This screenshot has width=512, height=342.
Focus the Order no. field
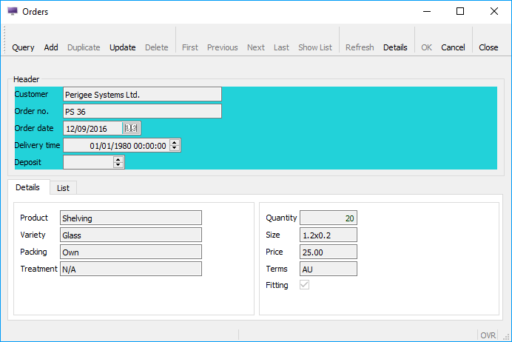click(x=142, y=112)
